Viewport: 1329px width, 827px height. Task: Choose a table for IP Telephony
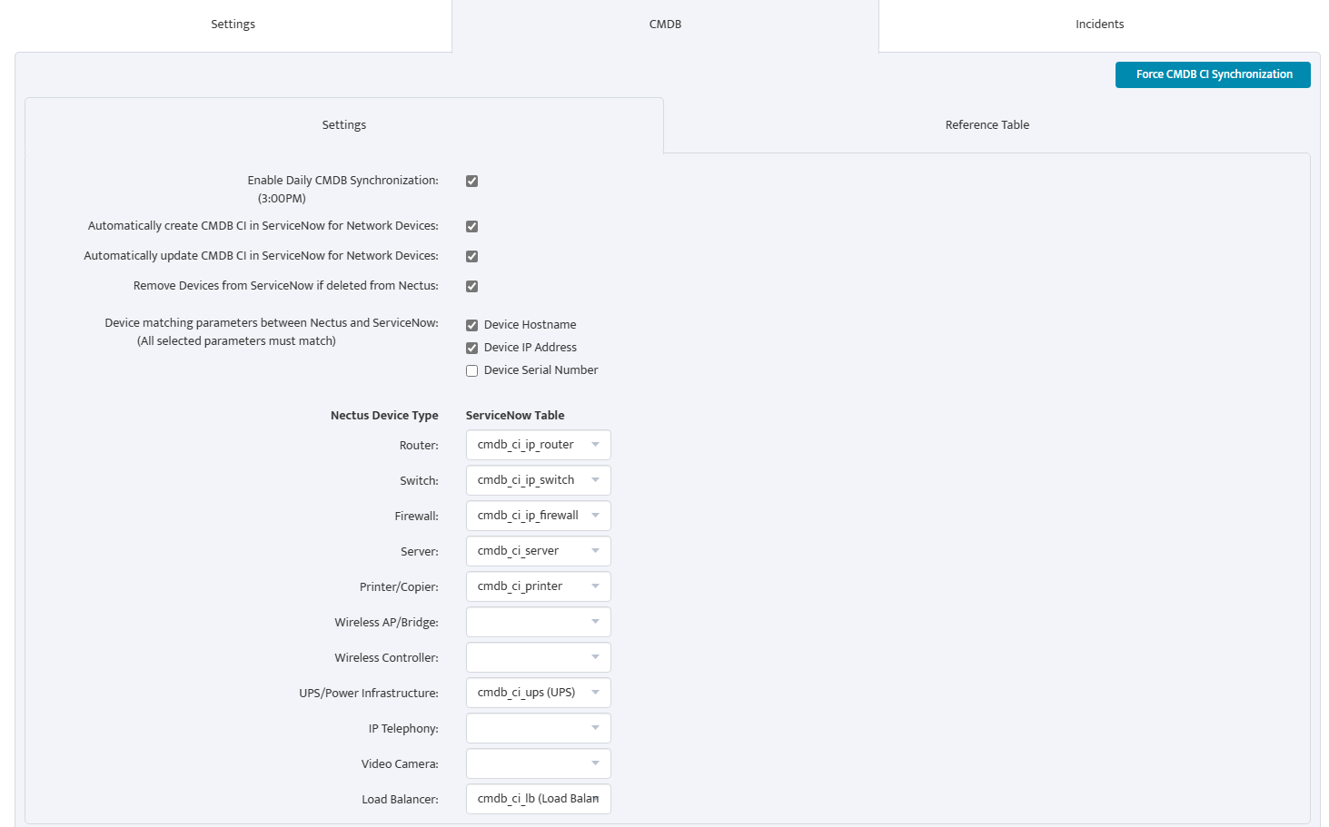pos(538,728)
